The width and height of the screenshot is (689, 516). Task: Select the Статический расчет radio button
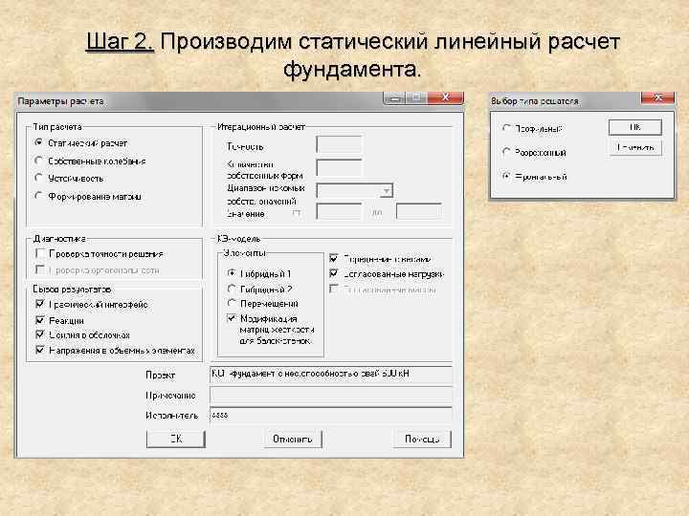(39, 143)
